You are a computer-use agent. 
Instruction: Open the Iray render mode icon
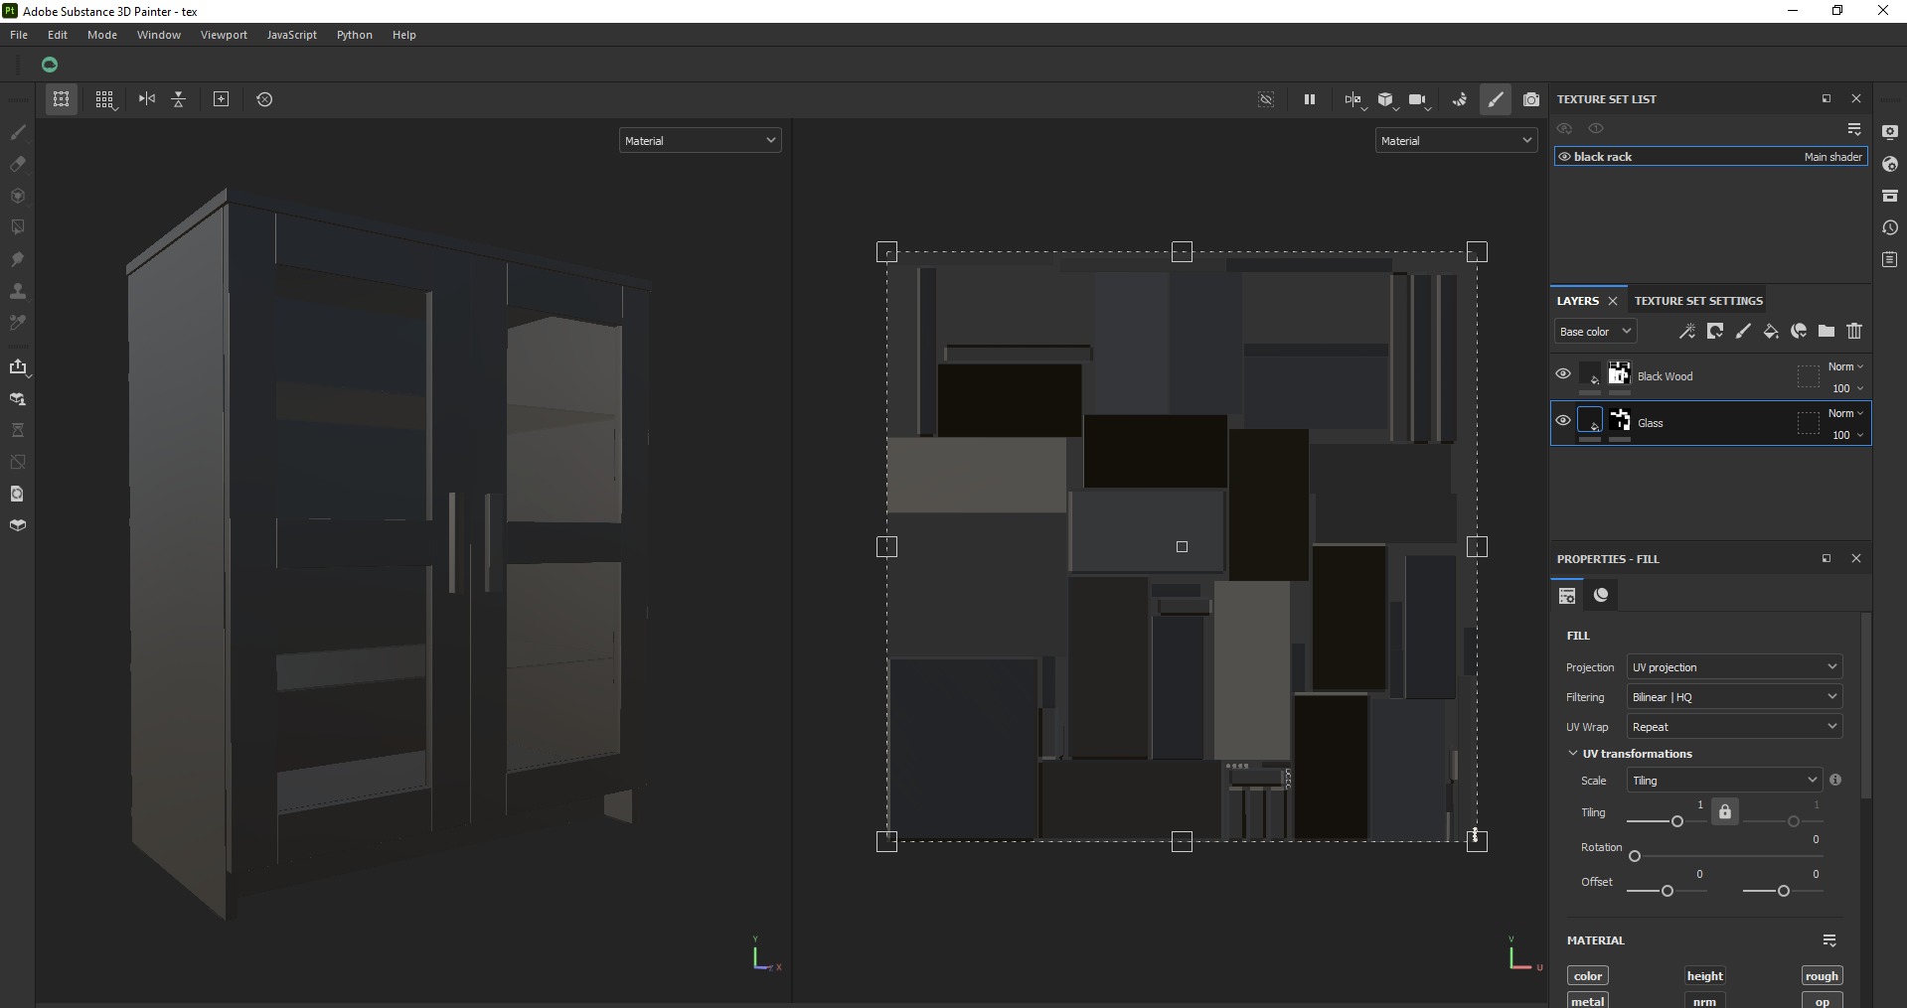pyautogui.click(x=1459, y=99)
